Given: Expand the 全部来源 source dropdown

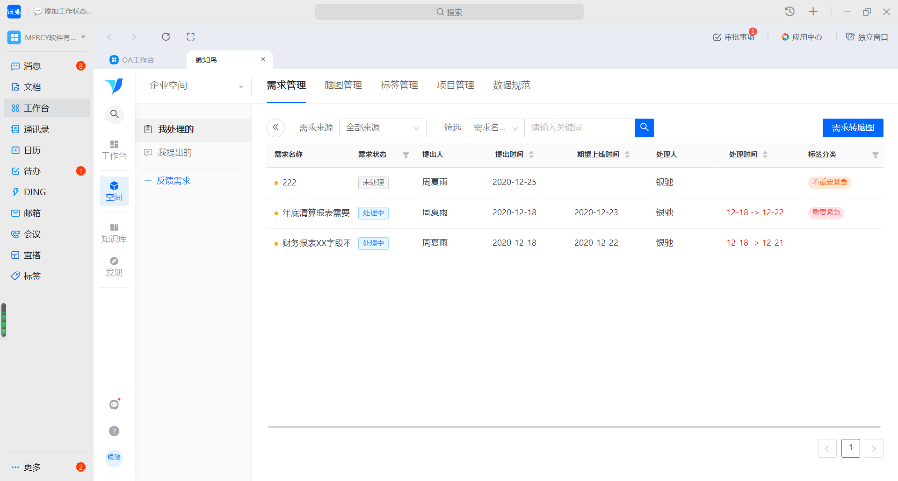Looking at the screenshot, I should click(x=382, y=127).
